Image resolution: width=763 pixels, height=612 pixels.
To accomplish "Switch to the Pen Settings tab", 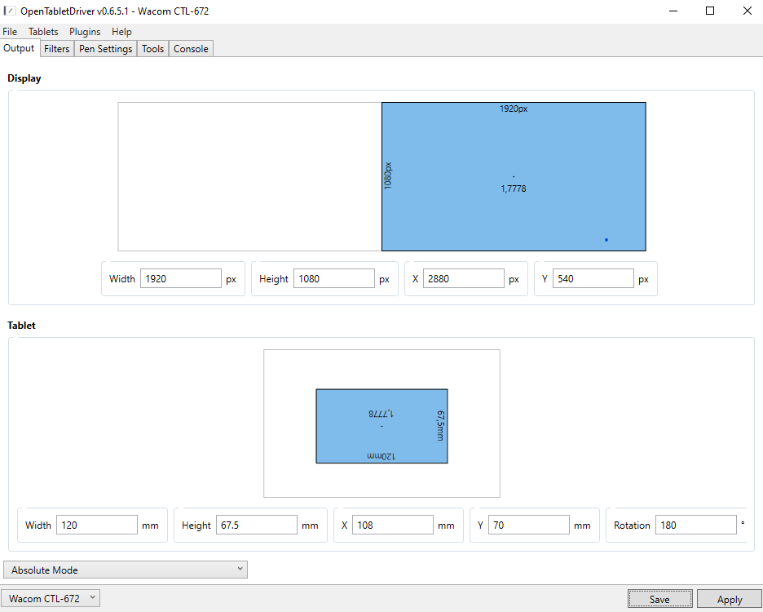I will tap(105, 49).
